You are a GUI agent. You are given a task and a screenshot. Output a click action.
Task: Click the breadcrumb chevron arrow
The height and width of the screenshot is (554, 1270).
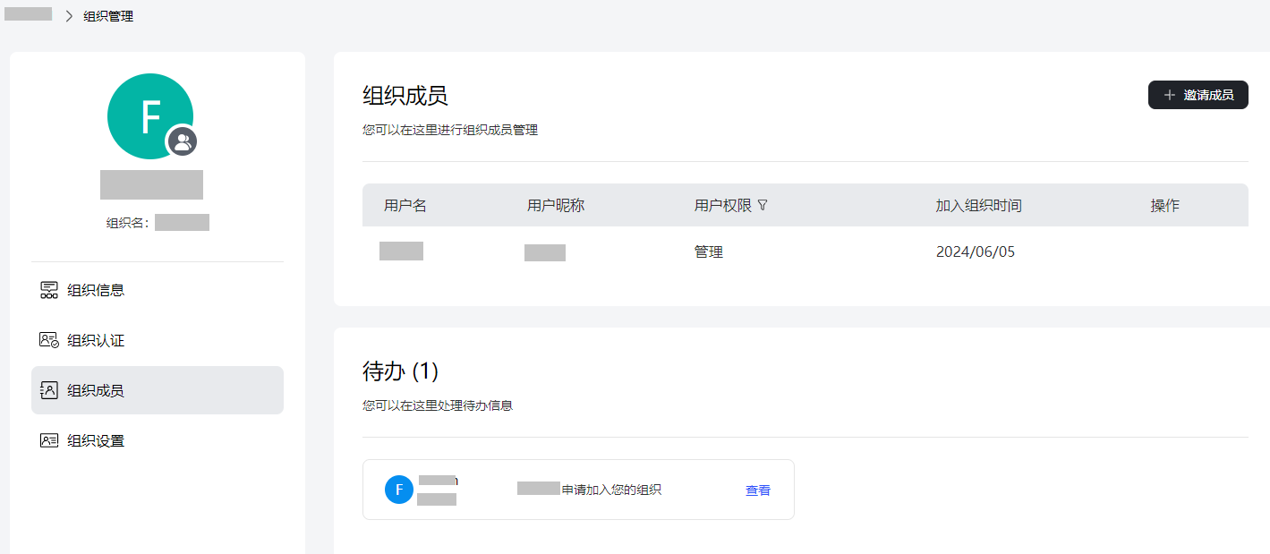[69, 16]
